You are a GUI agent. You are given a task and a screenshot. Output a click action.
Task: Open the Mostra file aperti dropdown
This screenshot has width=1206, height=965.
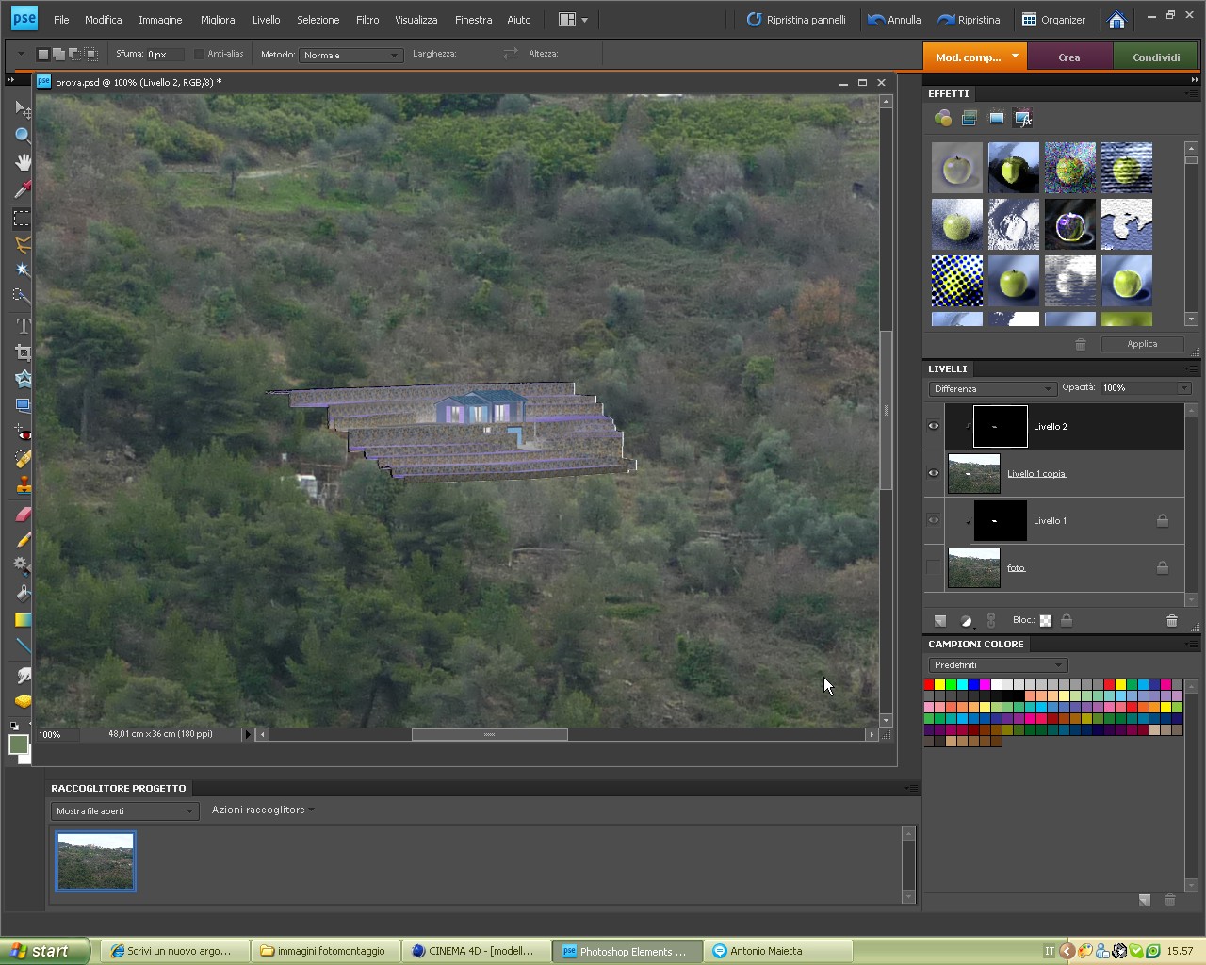pyautogui.click(x=123, y=810)
